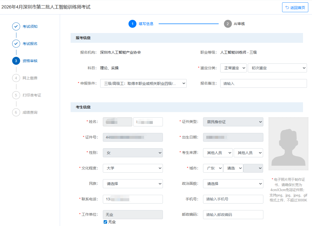Viewport: 312px width, 226px height.
Task: Click step 3 资格审核 circle icon
Action: click(16, 61)
